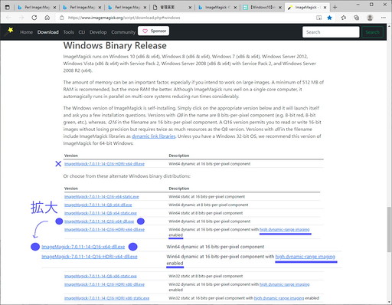
Task: Open the Community navigation item
Action: click(x=123, y=32)
